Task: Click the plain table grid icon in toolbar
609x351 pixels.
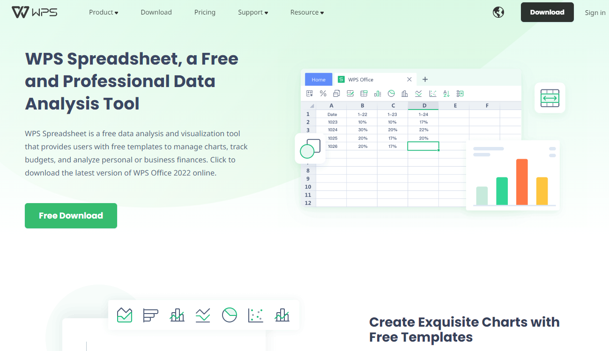Action: click(x=364, y=94)
